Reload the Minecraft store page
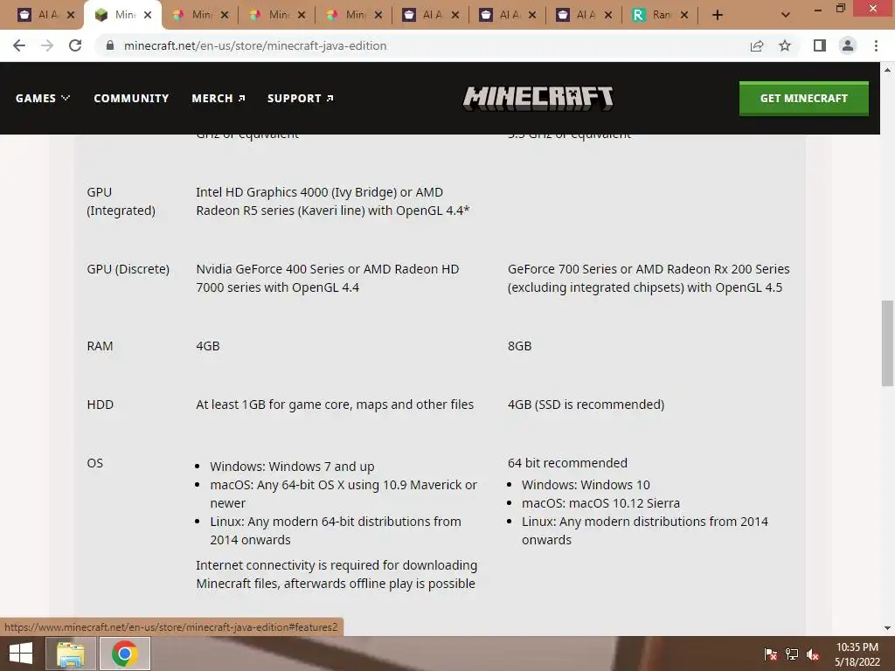Viewport: 895px width, 671px height. click(x=75, y=45)
